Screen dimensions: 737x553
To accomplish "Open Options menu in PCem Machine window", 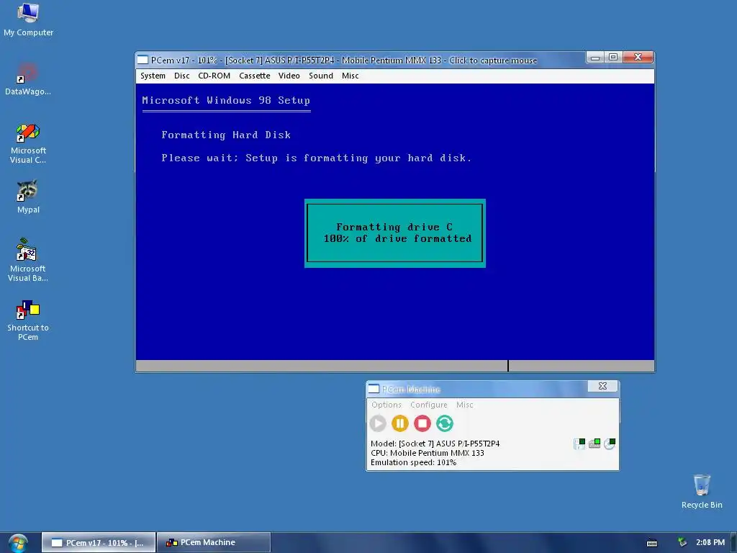I will [386, 405].
